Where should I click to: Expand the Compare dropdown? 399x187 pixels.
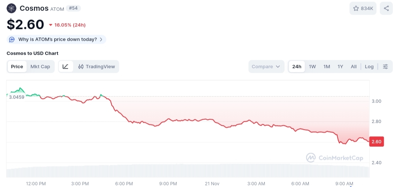click(x=266, y=66)
